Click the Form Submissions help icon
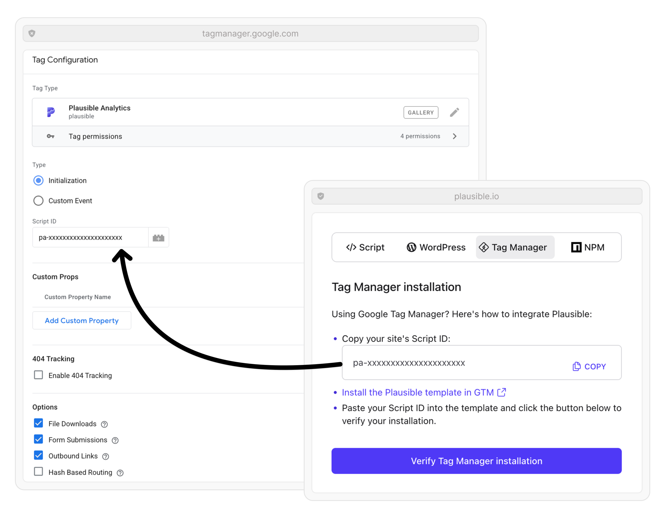This screenshot has width=668, height=519. [x=115, y=440]
